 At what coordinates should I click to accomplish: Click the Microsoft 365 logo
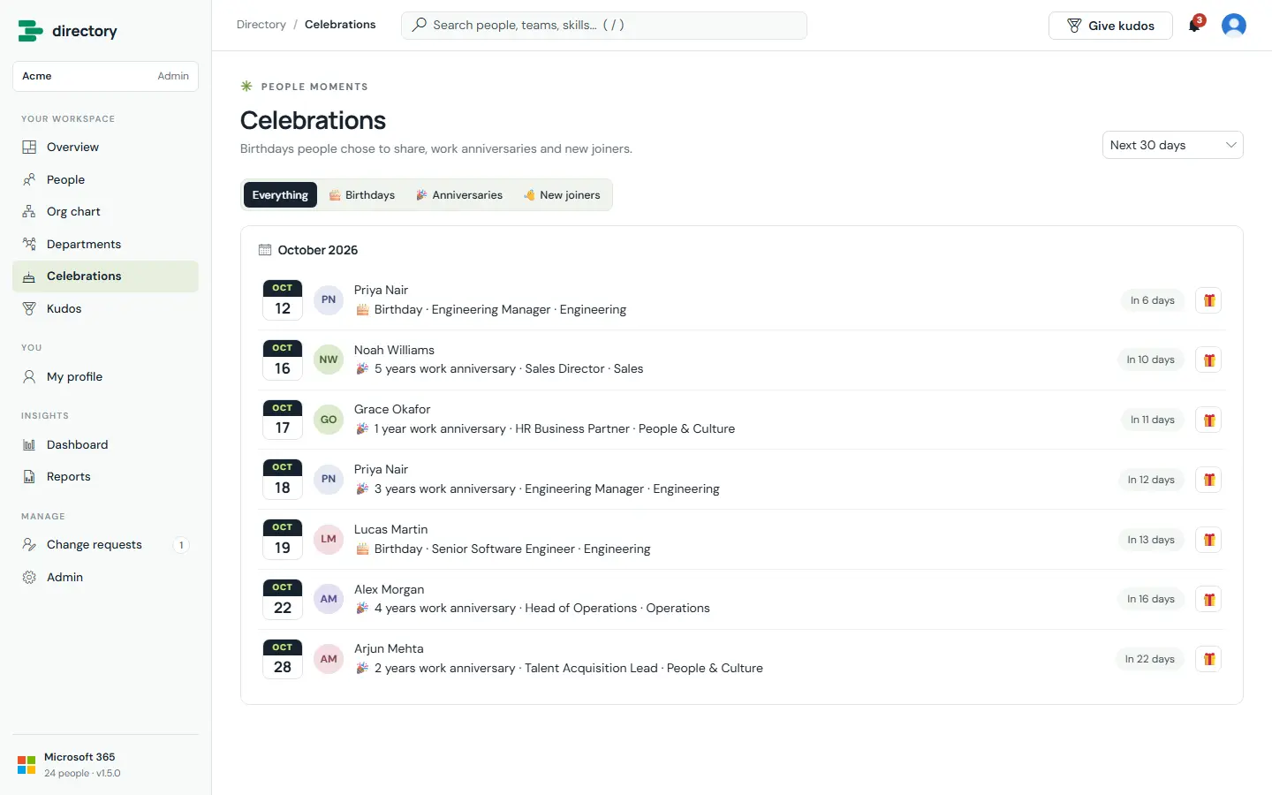pyautogui.click(x=26, y=765)
